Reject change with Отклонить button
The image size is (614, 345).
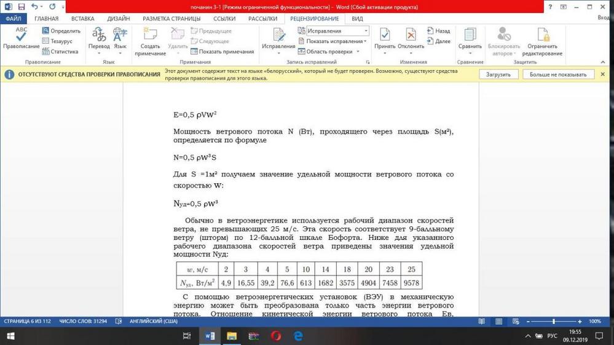click(411, 39)
